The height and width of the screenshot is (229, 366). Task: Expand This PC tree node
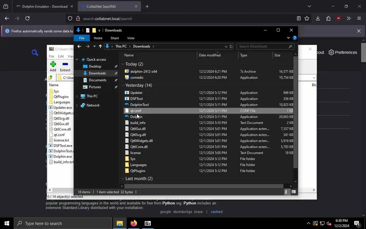pos(77,96)
